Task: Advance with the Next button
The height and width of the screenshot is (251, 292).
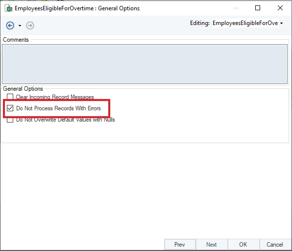Action: 212,244
